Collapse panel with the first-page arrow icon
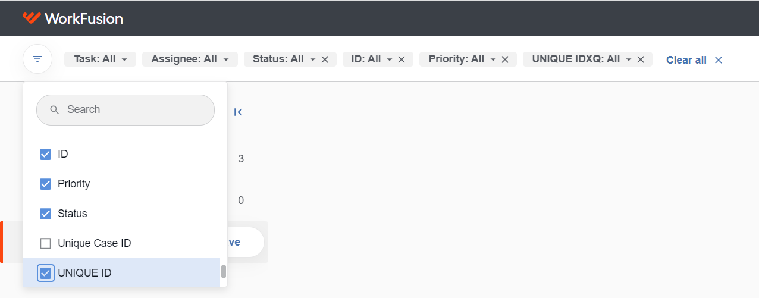Viewport: 759px width, 298px height. click(x=239, y=112)
